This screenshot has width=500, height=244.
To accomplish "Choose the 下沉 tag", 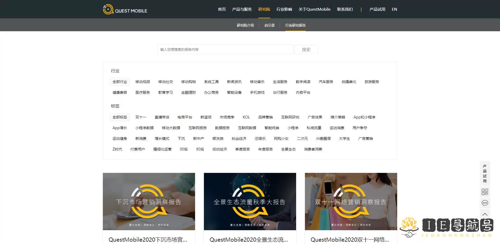I will coord(181,139).
